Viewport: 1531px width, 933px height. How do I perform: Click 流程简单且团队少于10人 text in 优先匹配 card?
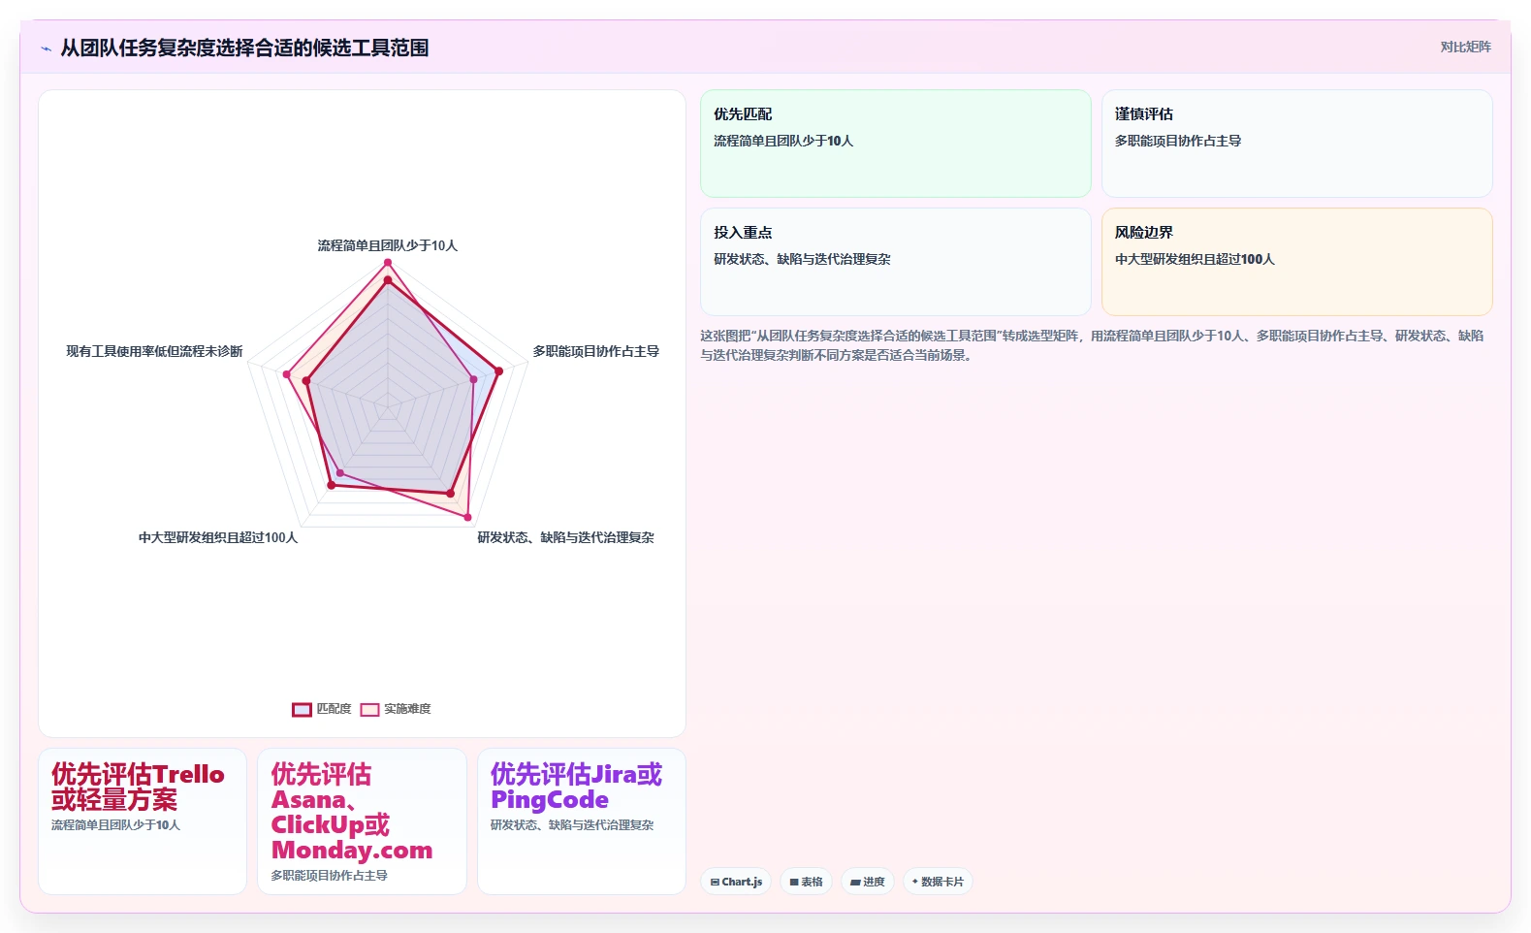(x=783, y=141)
